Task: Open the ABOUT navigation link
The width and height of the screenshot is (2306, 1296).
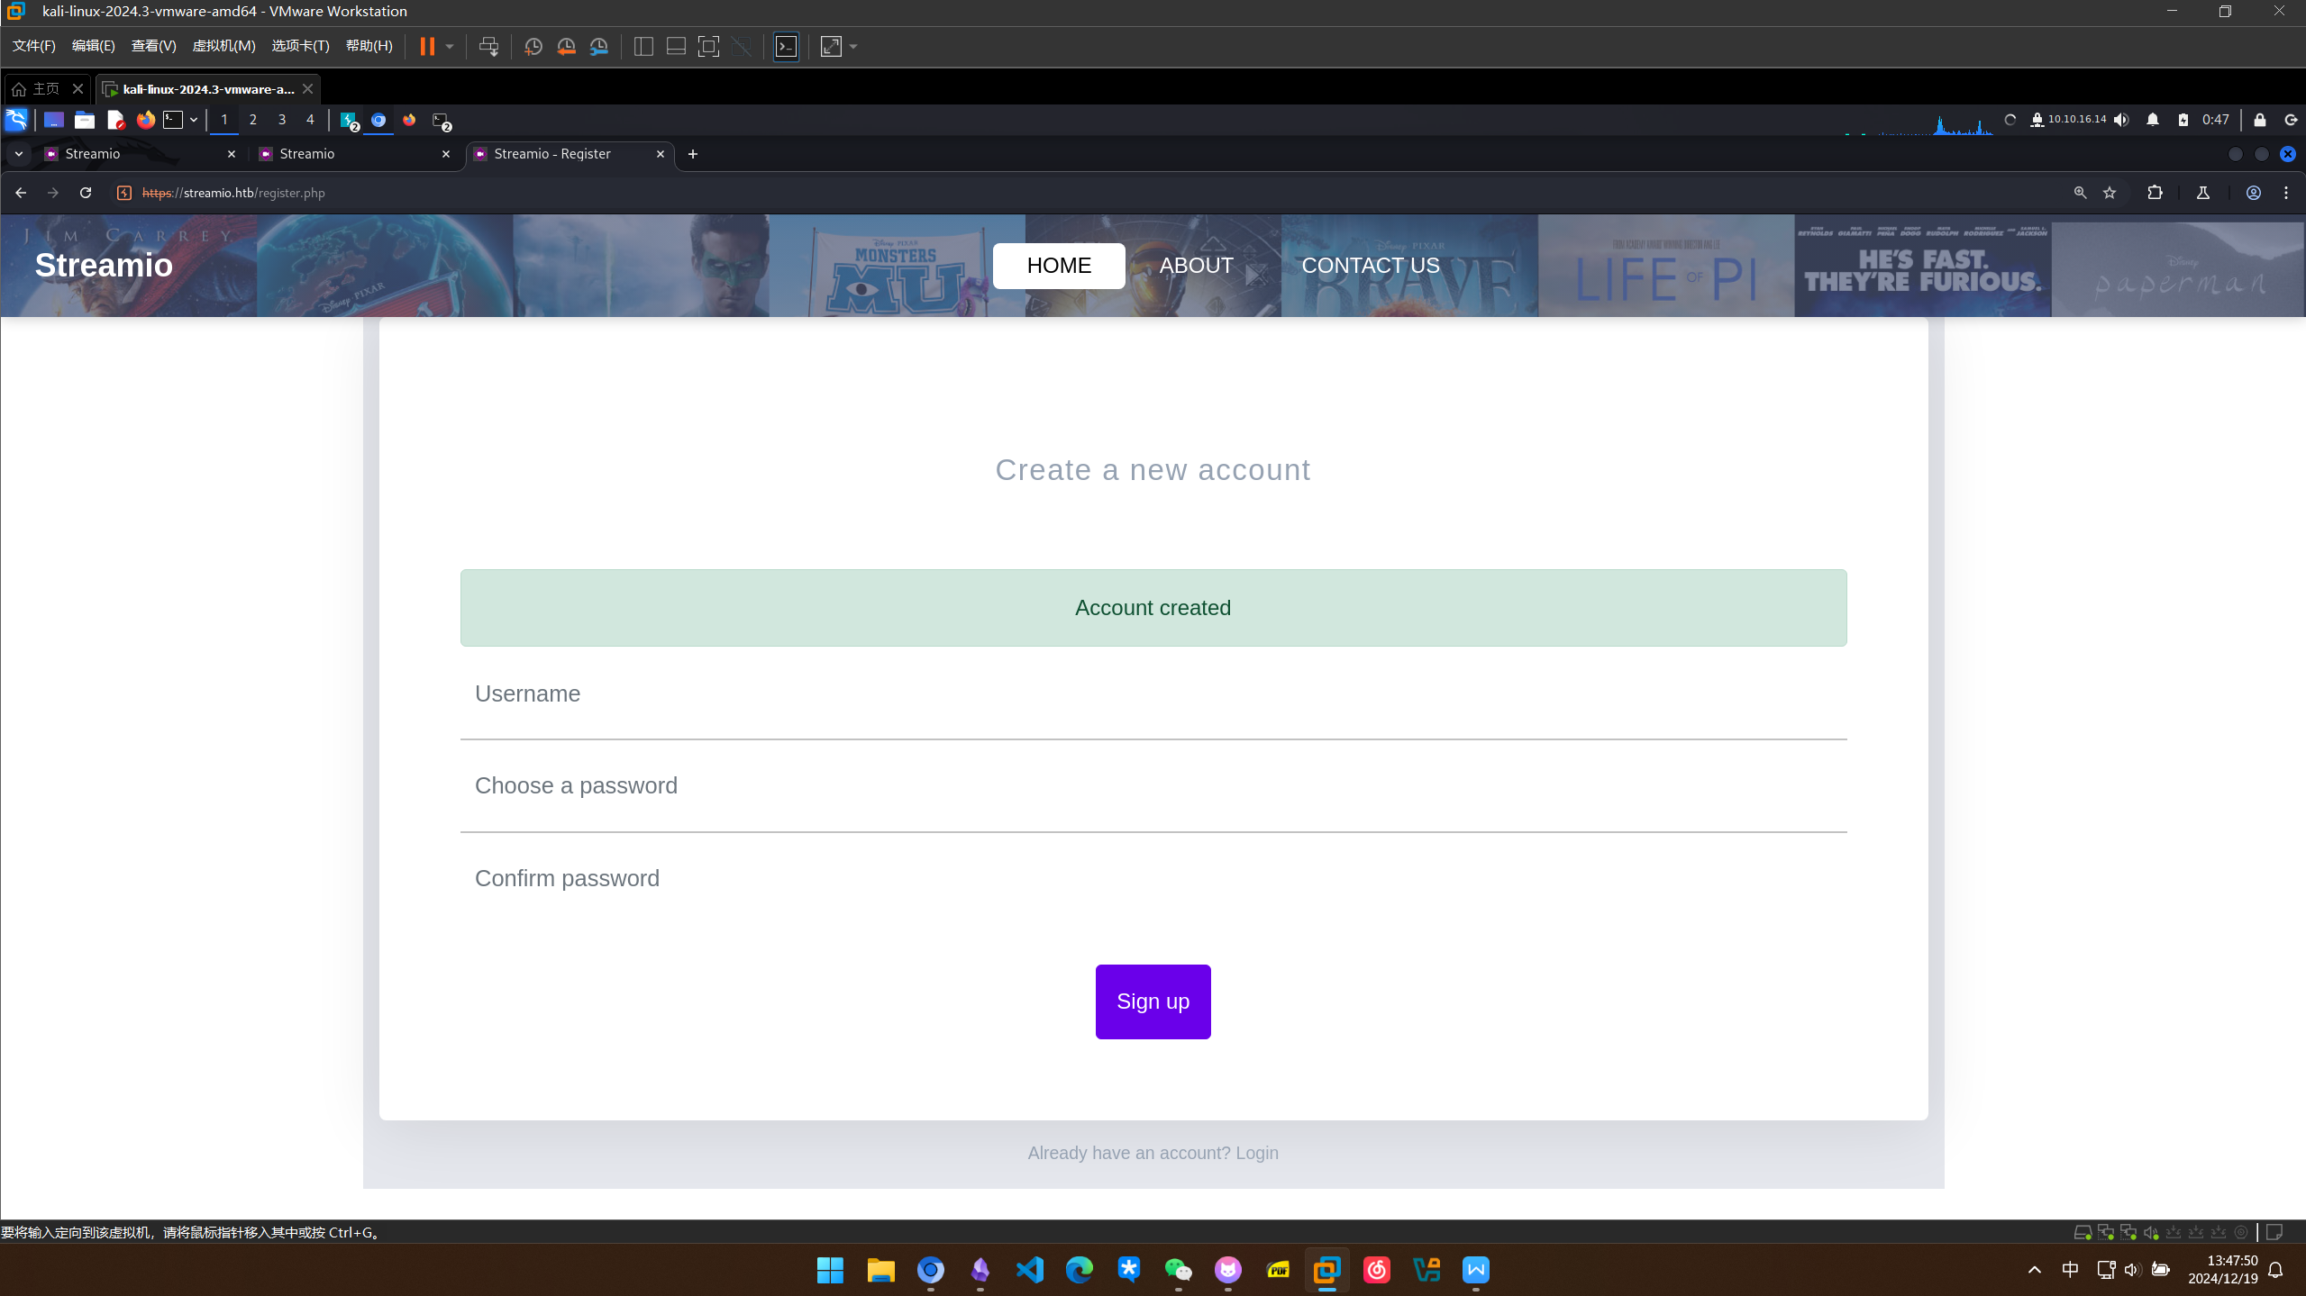Action: (x=1196, y=266)
